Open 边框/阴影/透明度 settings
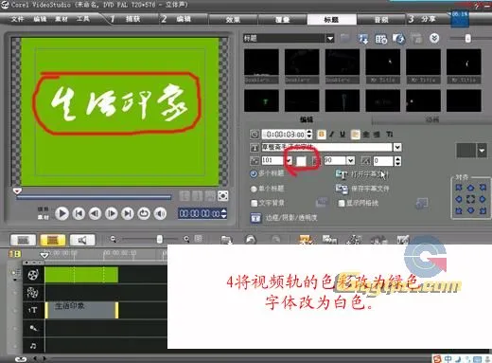The height and width of the screenshot is (363, 492). coord(284,218)
